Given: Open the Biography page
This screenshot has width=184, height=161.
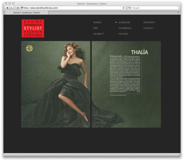Looking at the screenshot, I should click(x=149, y=22).
